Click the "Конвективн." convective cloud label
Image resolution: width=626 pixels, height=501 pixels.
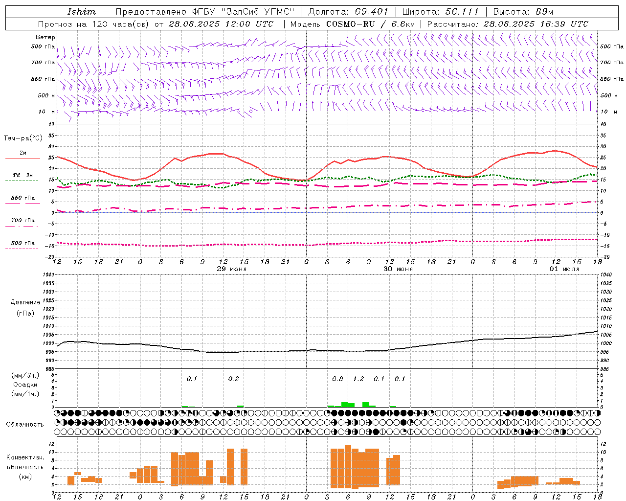[25, 457]
